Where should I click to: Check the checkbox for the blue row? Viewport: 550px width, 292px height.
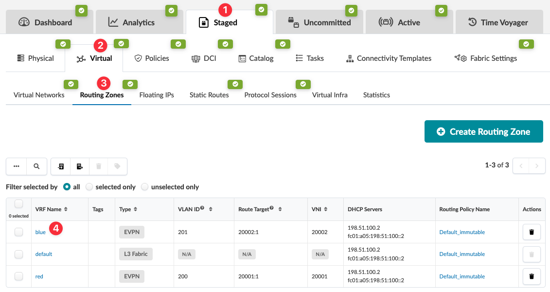[x=18, y=232]
